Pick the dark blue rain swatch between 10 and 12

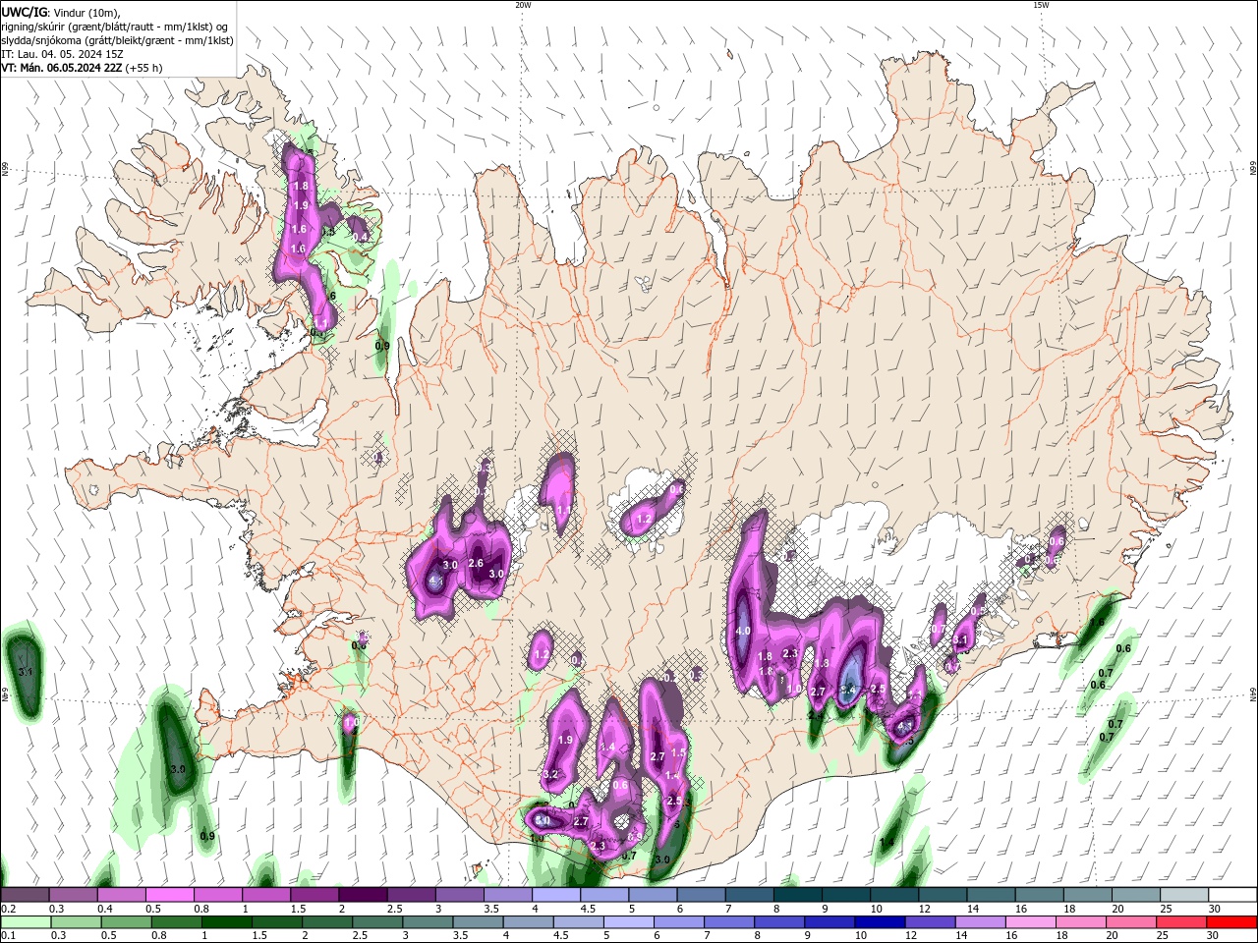point(879,922)
